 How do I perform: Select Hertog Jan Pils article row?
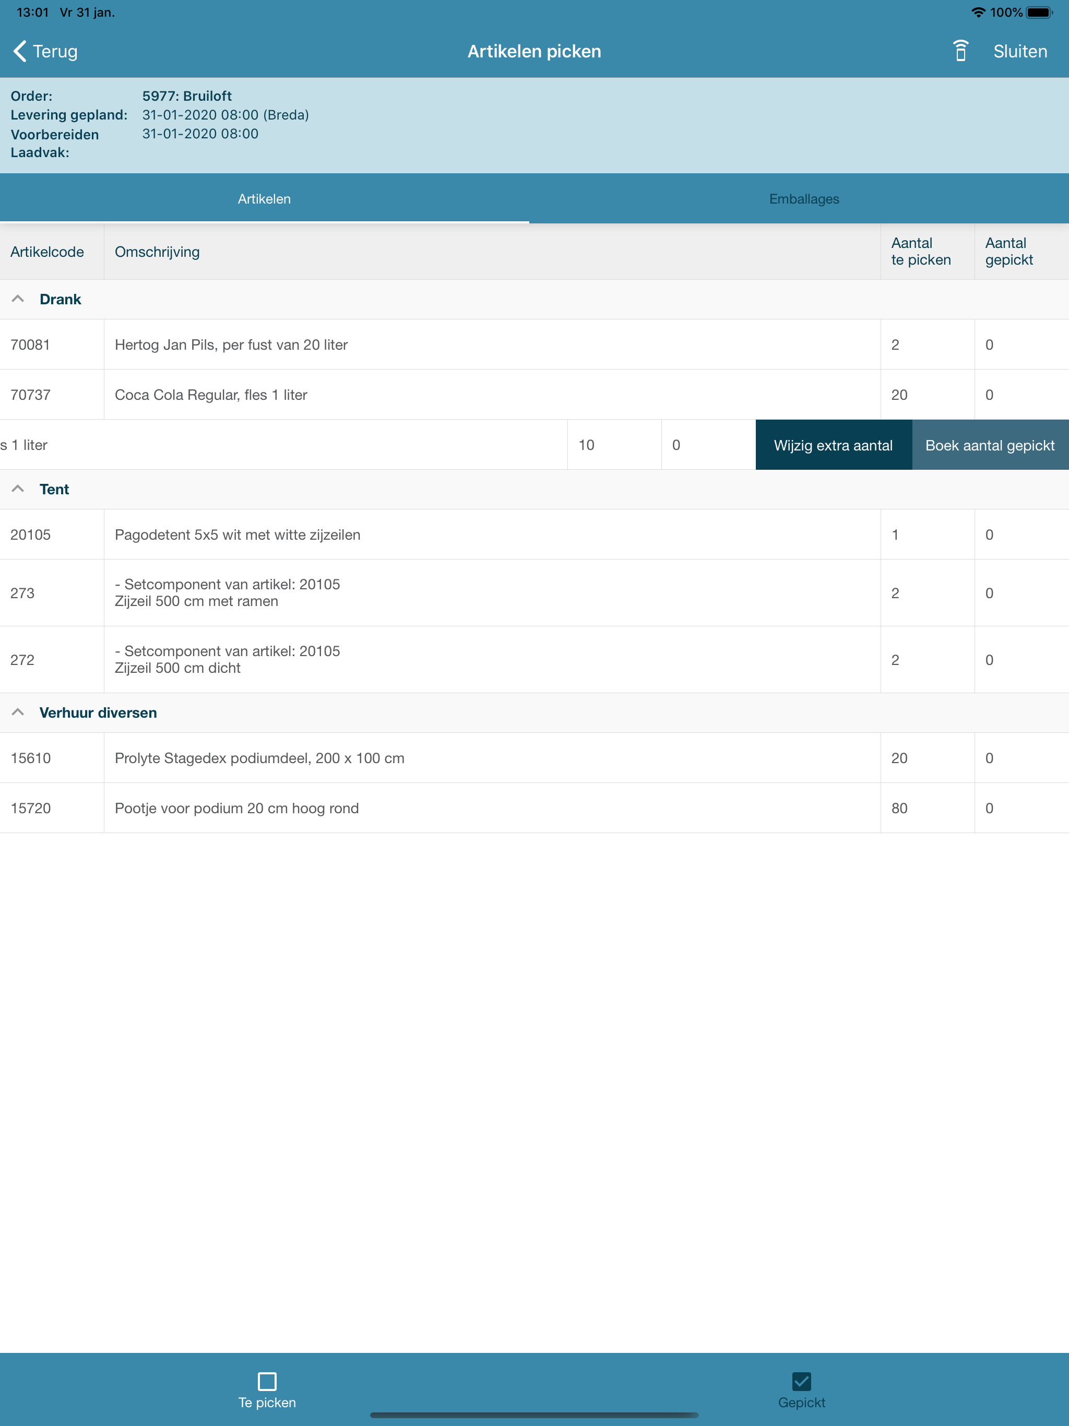(x=534, y=344)
